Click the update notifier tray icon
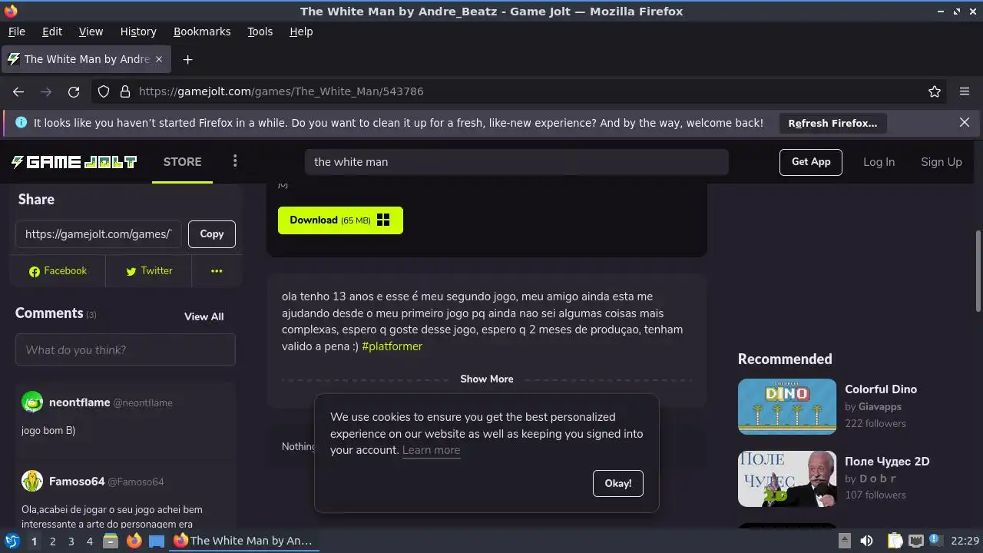The image size is (983, 553). [935, 540]
